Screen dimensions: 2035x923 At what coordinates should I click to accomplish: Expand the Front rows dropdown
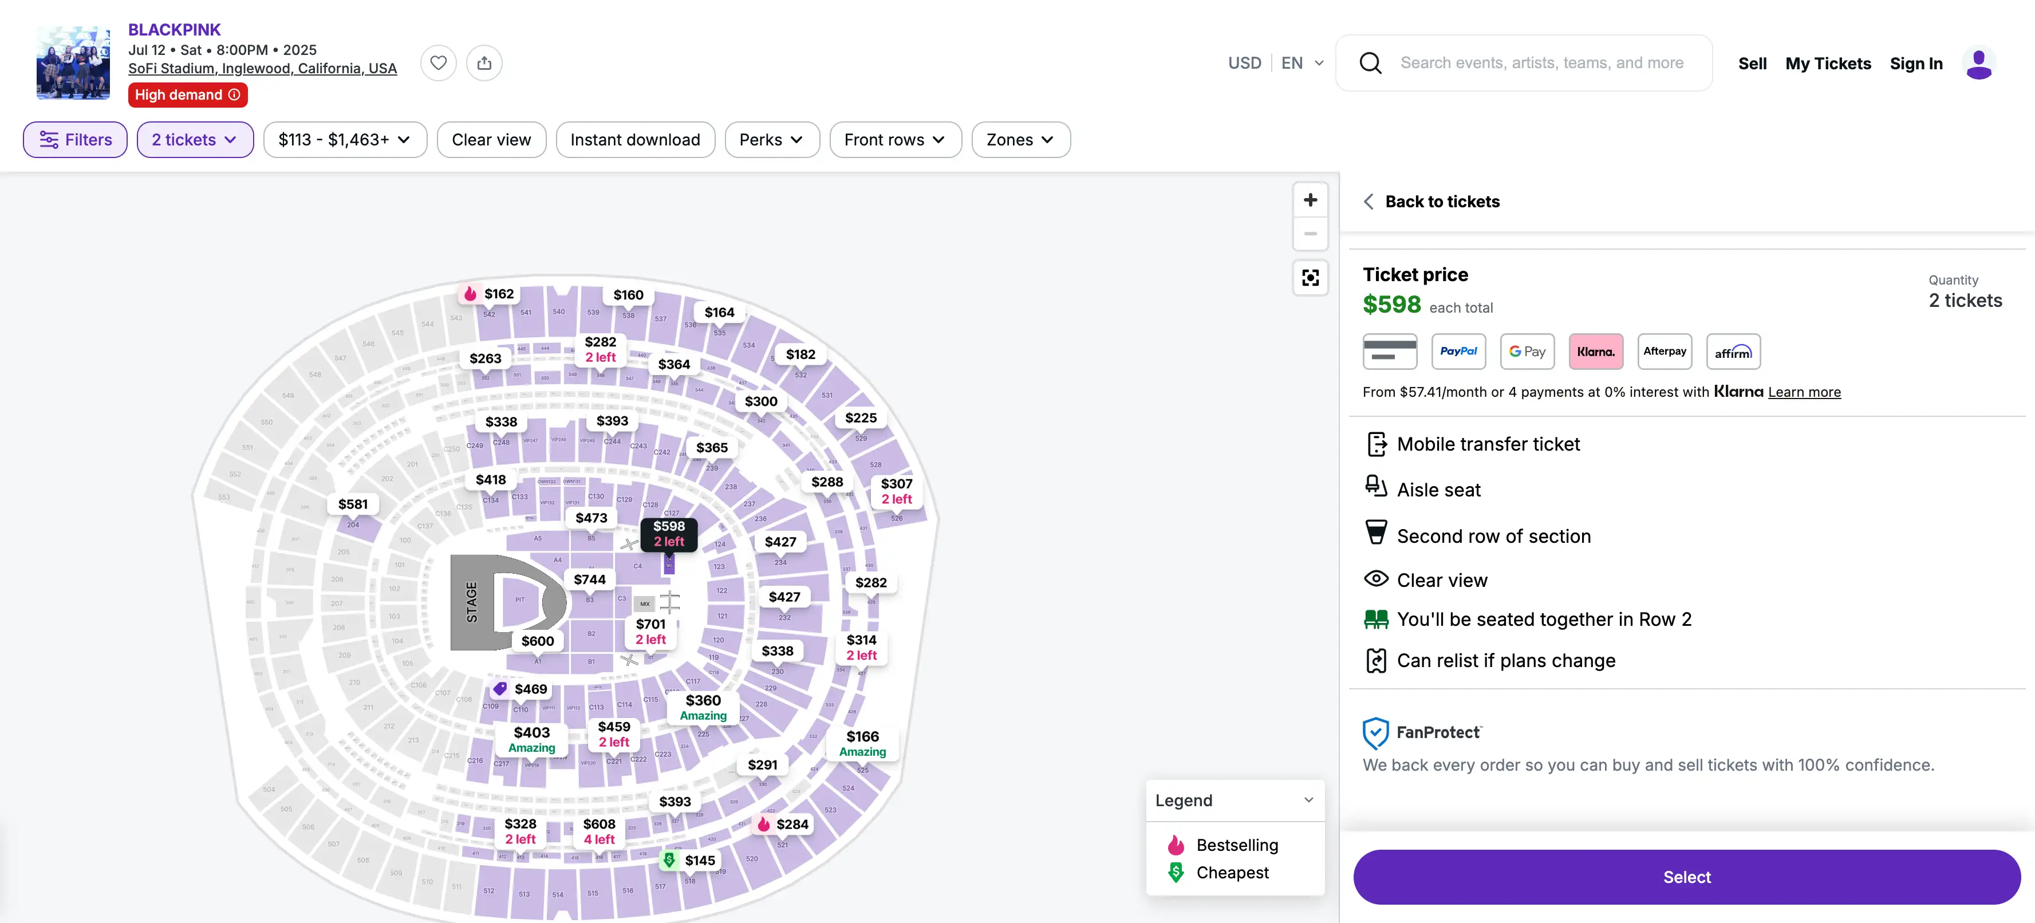(x=895, y=140)
